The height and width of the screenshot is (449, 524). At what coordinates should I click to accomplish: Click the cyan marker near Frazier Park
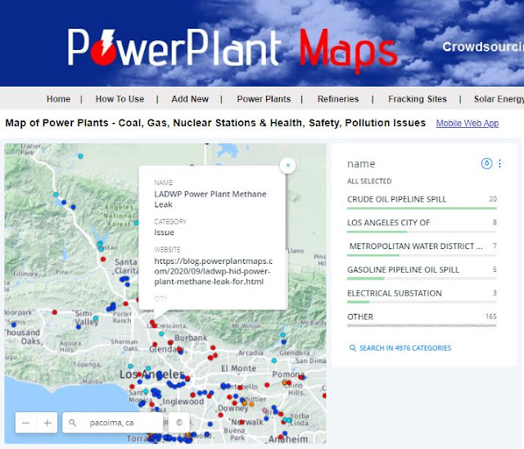[80, 156]
